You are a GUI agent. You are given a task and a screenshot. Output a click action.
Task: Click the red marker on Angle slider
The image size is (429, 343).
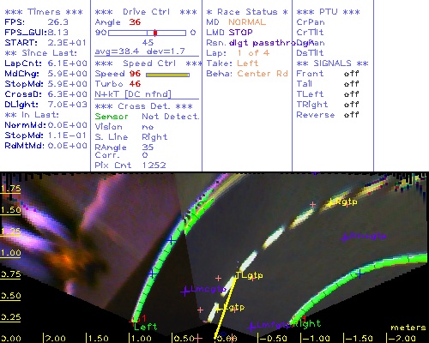[x=155, y=33]
